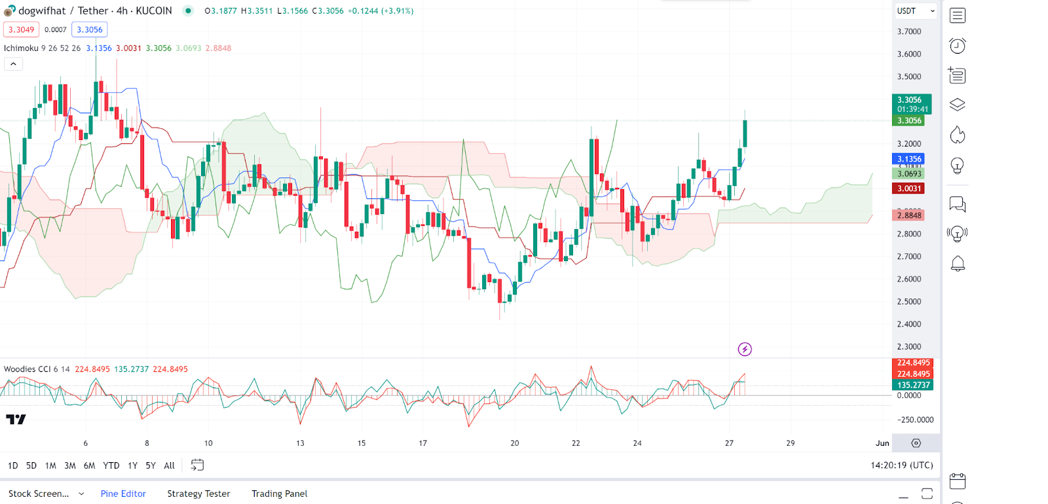Screen dimensions: 1048x504
Task: Click the 3.0031 red price label
Action: [x=909, y=189]
